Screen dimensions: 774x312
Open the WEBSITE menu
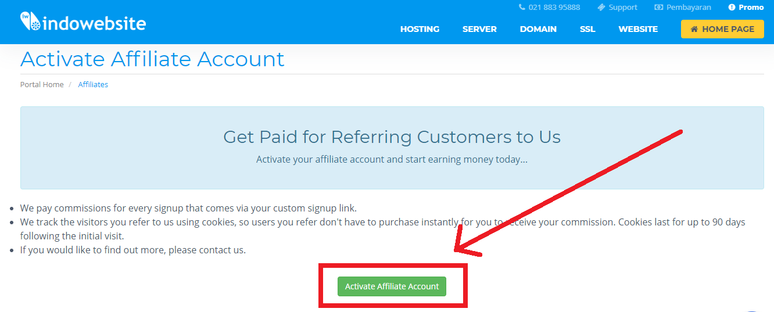638,29
